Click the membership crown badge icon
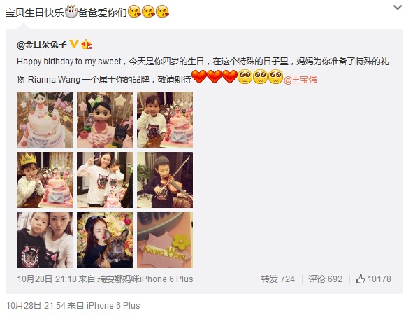 point(87,44)
